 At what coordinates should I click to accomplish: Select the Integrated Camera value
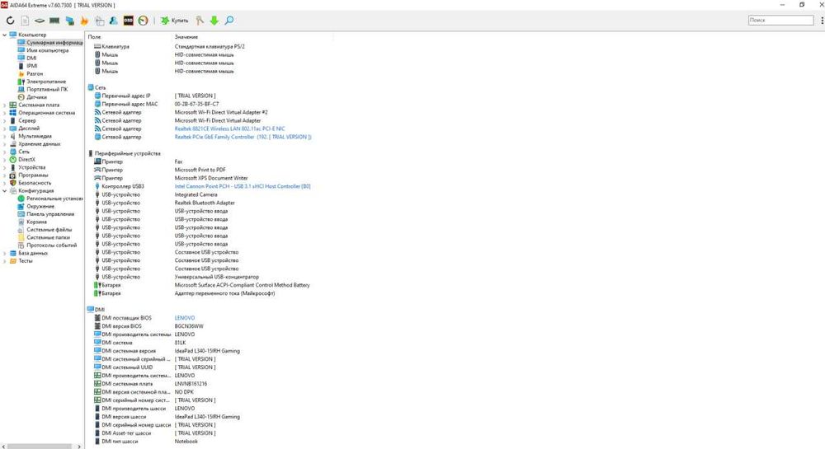[196, 194]
